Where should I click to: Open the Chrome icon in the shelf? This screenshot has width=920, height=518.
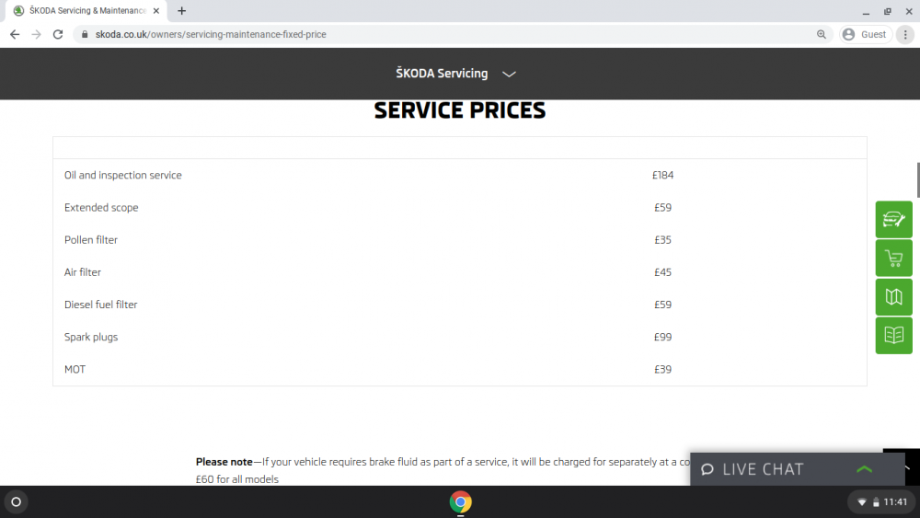pyautogui.click(x=461, y=502)
